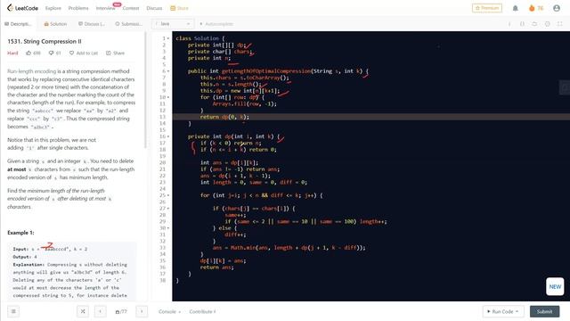Click the Hard difficulty label
Viewport: 570px width, 321px height.
[12, 53]
